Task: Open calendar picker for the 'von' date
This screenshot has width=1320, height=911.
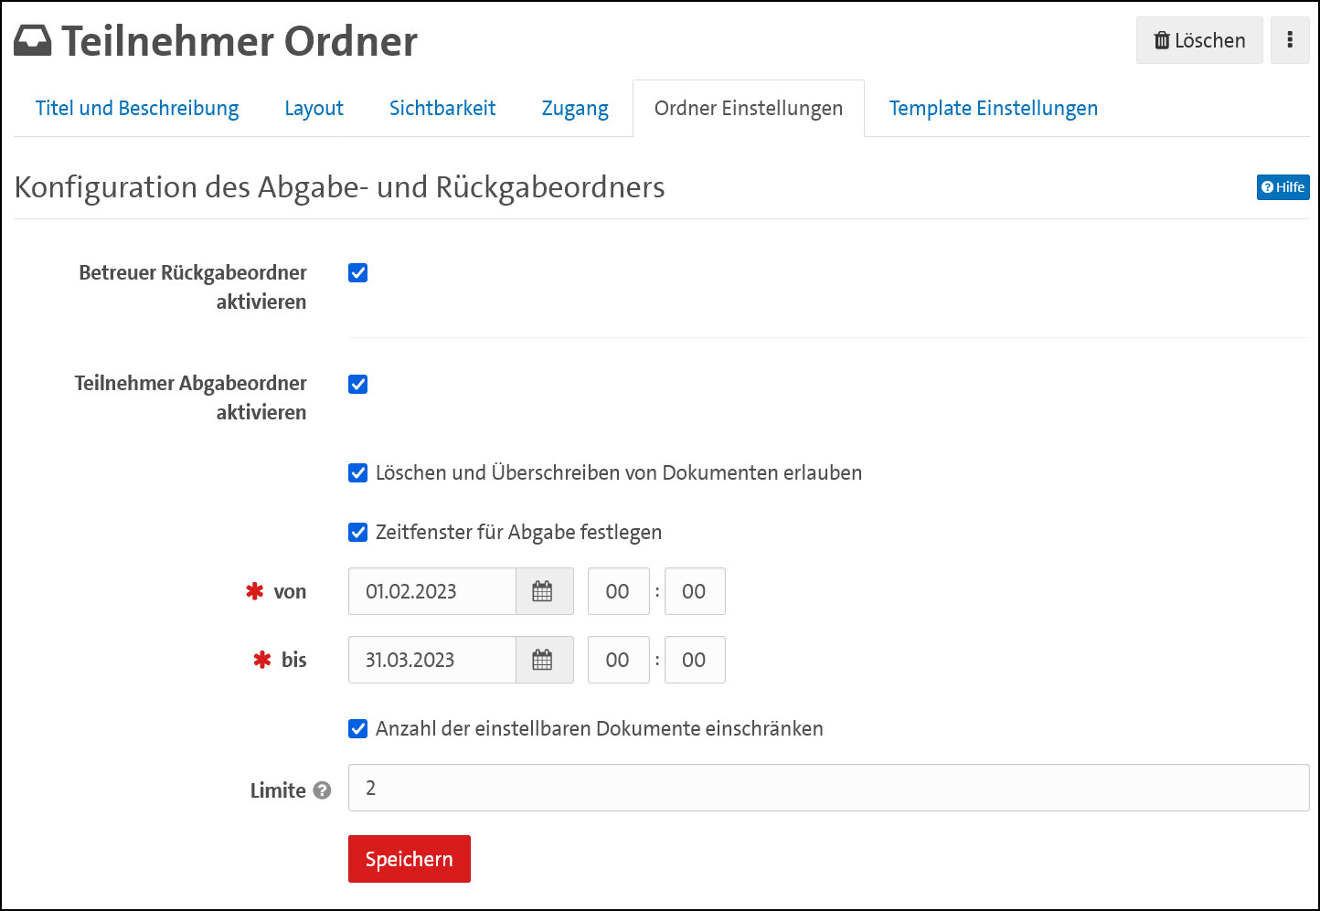Action: tap(543, 591)
